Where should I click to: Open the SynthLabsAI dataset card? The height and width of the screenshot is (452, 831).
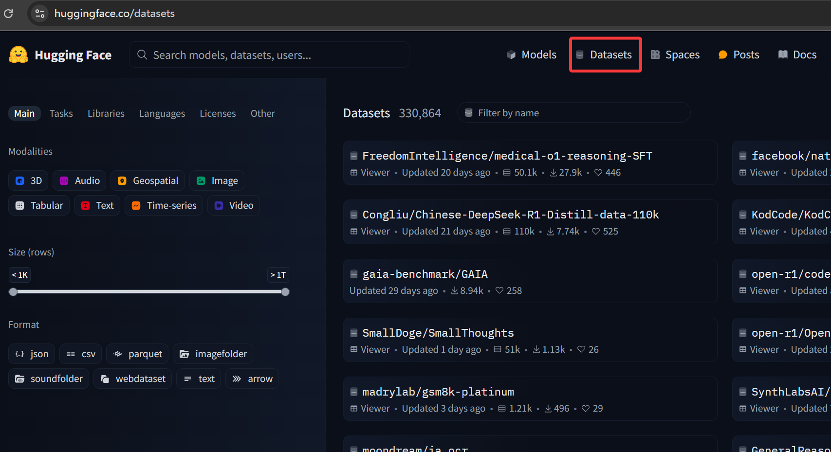click(x=781, y=398)
